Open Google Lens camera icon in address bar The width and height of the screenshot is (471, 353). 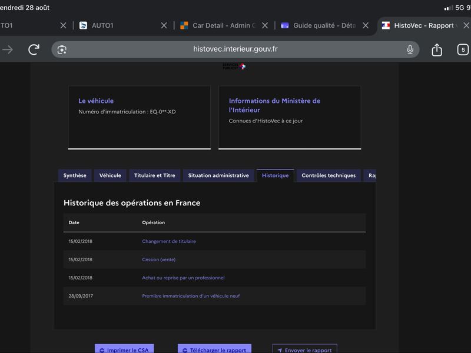click(62, 49)
